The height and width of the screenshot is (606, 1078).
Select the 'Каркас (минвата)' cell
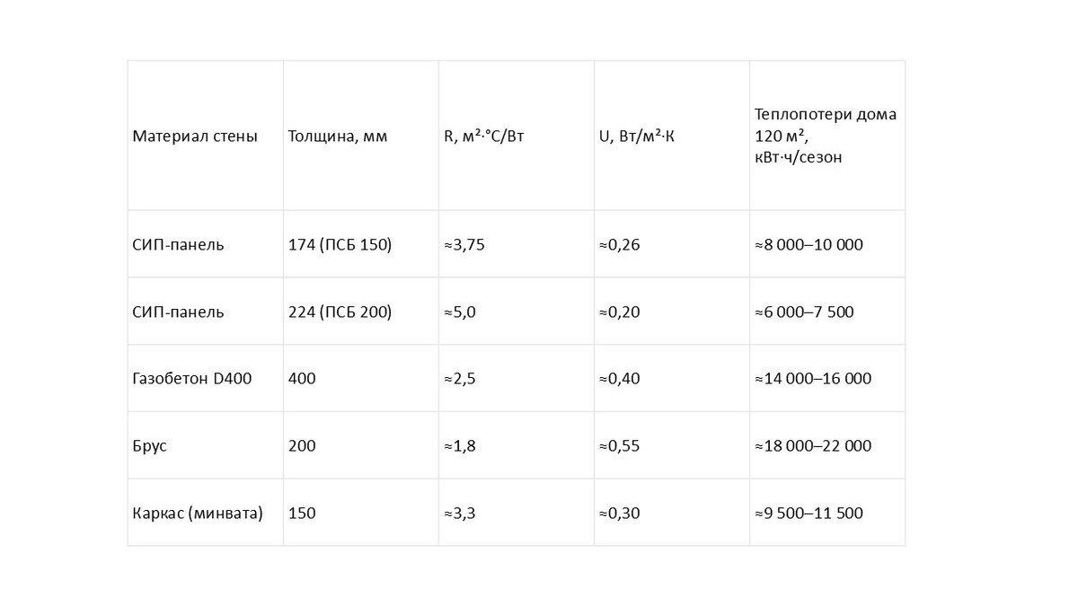pos(205,513)
